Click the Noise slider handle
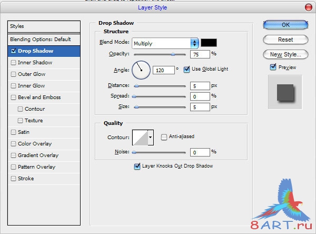The width and height of the screenshot is (316, 234). click(134, 152)
